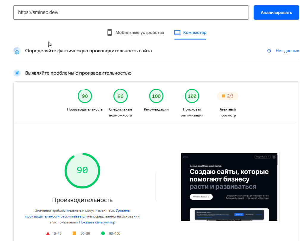Click the info icon beside Нет данных
The height and width of the screenshot is (241, 306).
coord(269,51)
